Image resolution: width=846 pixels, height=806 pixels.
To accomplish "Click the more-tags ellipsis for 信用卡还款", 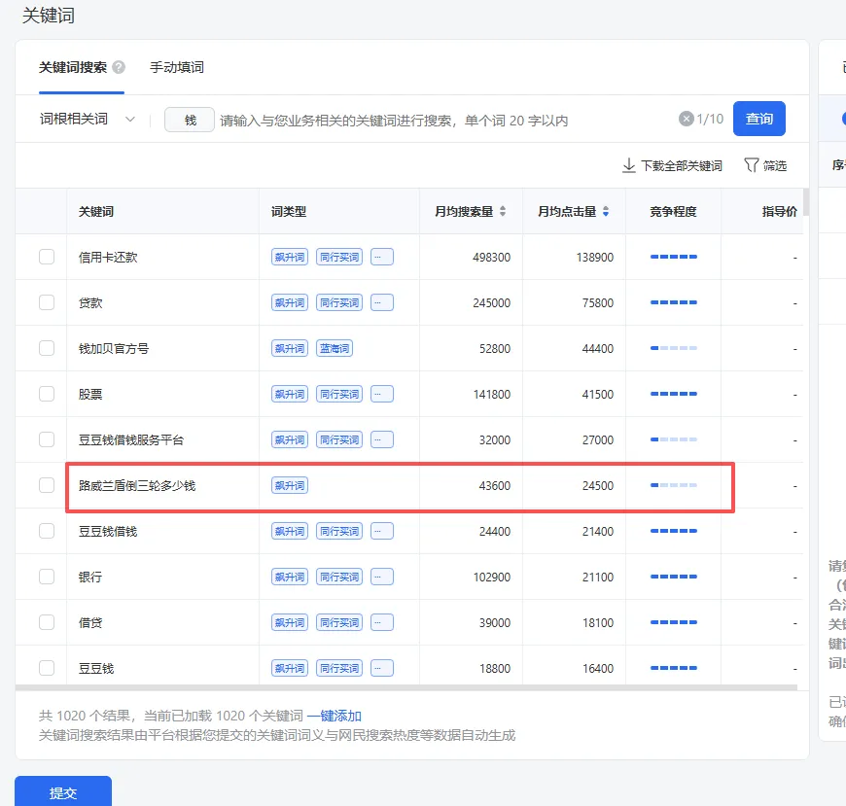I will [x=382, y=257].
